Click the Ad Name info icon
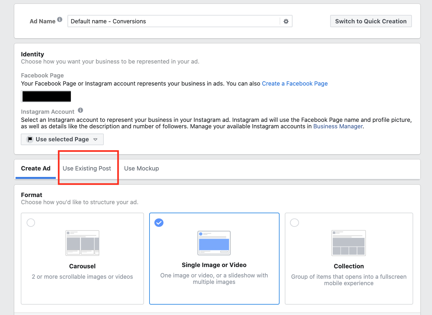432x315 pixels. tap(60, 19)
